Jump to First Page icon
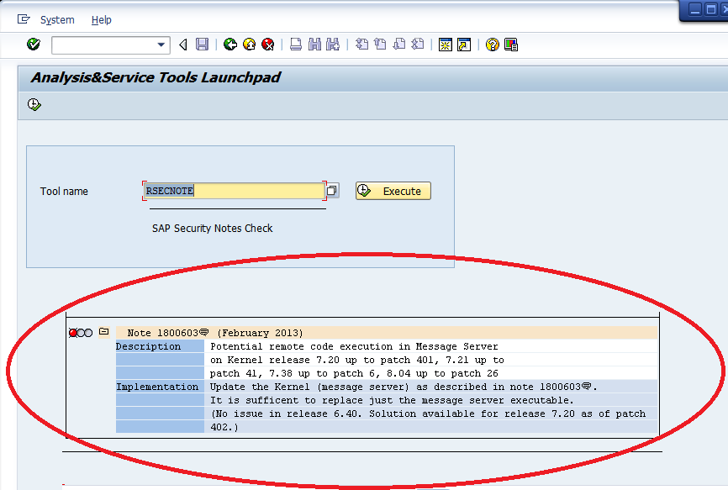728x490 pixels. click(x=361, y=45)
